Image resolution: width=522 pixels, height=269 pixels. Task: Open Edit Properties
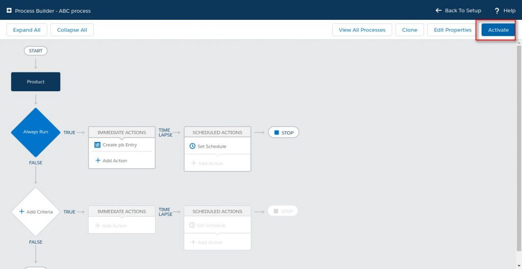pos(452,30)
